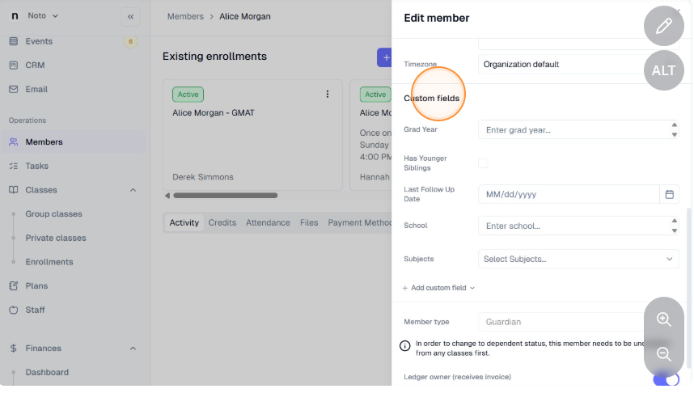Open the Finances Dashboard
This screenshot has height=393, width=694.
(x=47, y=372)
